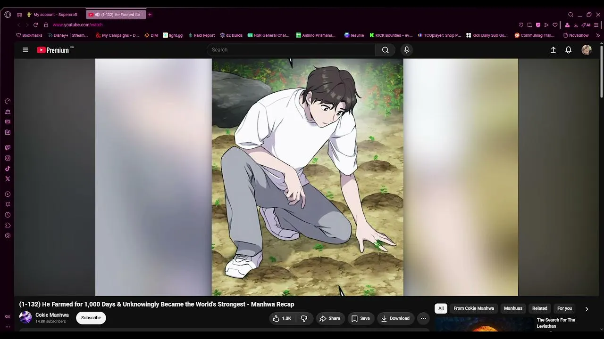Open browser profile icon dropdown
Viewport: 604px width, 339px height.
[567, 25]
